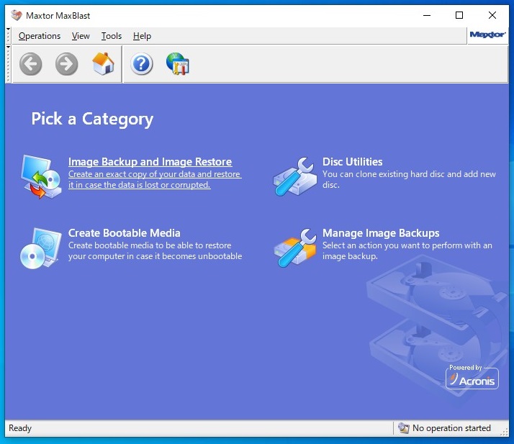Image resolution: width=514 pixels, height=444 pixels.
Task: Click the Image Backup and Restore computer icon
Action: coord(40,176)
